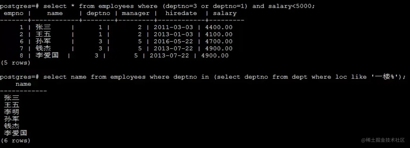Click the first select * from employees query
This screenshot has height=148, width=410.
179,6
